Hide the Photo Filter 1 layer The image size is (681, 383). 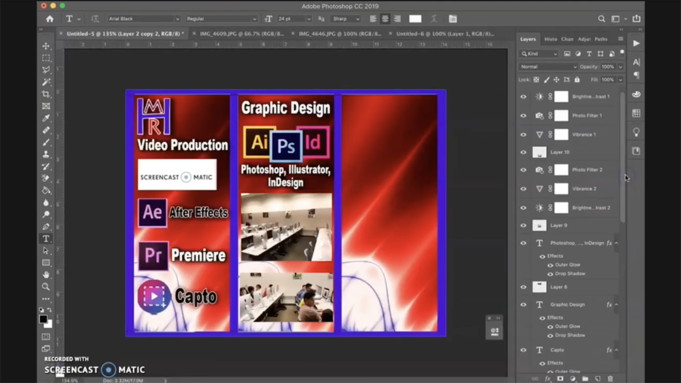[x=523, y=116]
